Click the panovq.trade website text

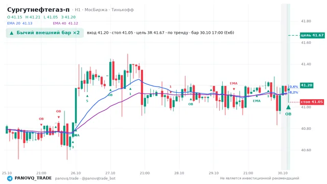point(67,178)
